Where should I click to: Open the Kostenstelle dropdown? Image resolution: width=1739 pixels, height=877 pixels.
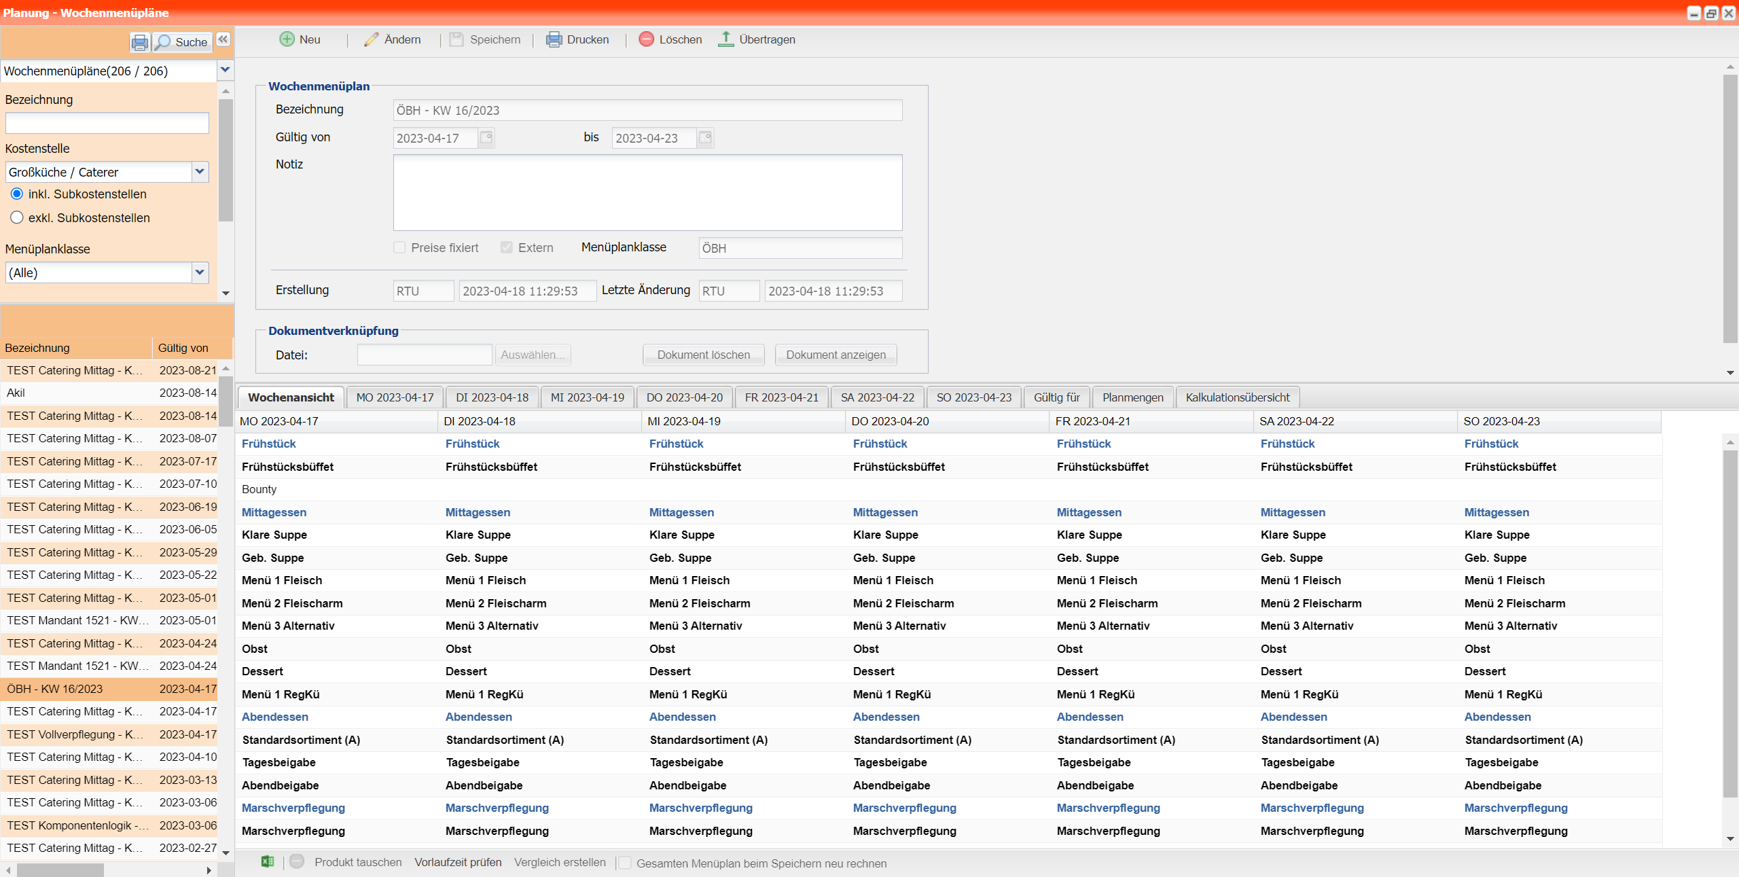pos(199,172)
